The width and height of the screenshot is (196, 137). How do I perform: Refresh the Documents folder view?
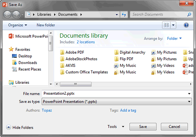point(124,15)
